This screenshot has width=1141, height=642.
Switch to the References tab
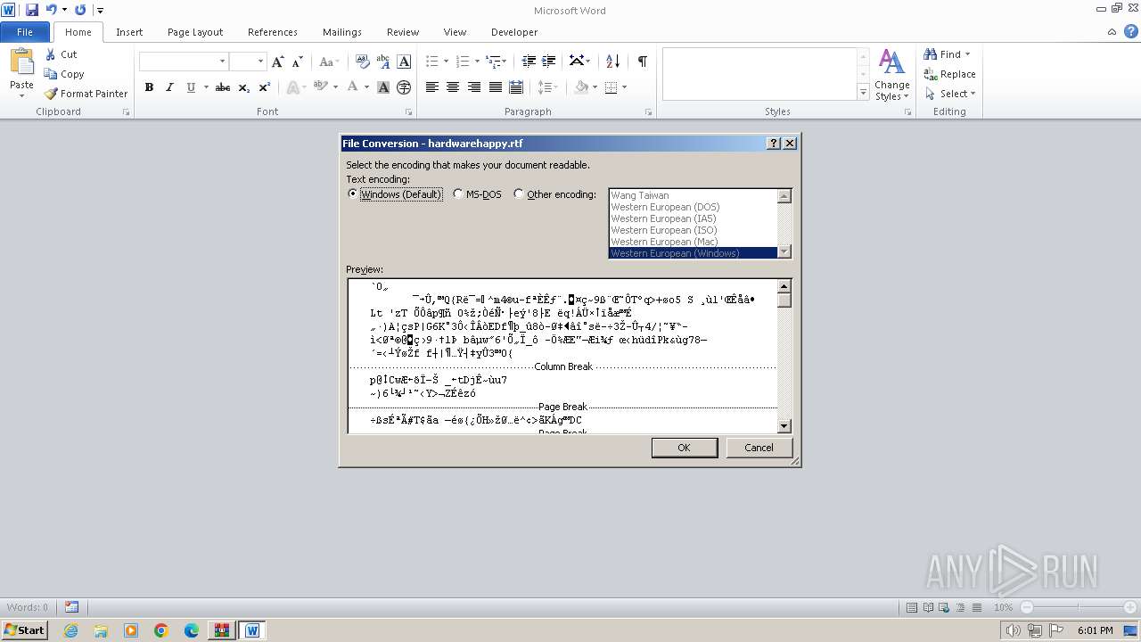[273, 32]
